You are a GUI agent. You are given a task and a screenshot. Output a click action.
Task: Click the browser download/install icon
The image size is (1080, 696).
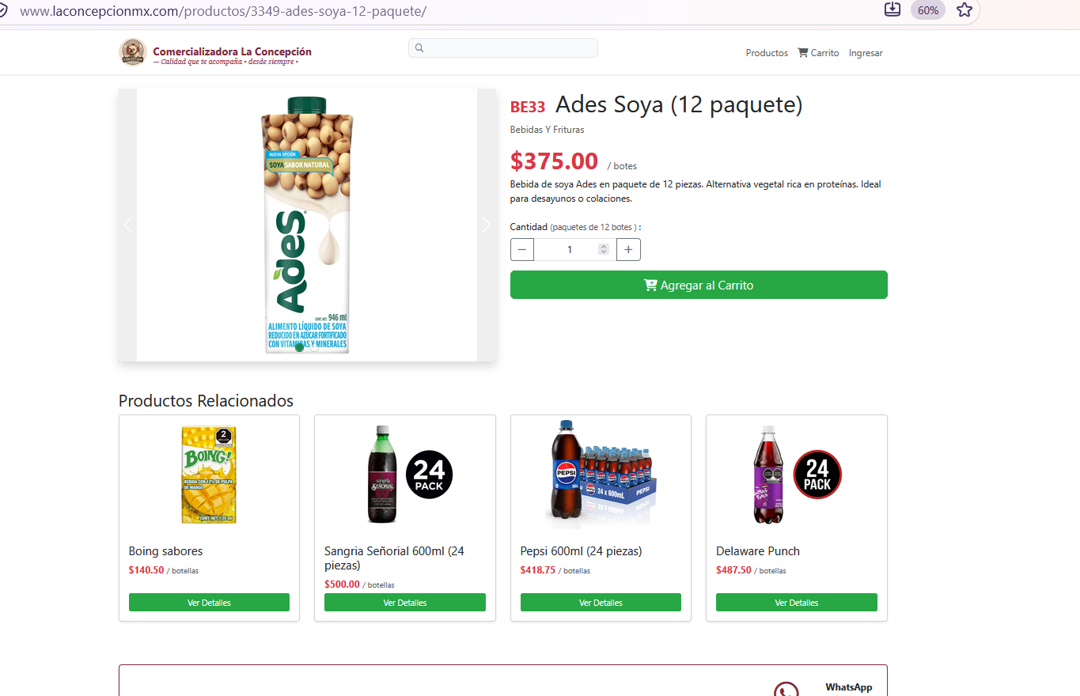click(892, 9)
